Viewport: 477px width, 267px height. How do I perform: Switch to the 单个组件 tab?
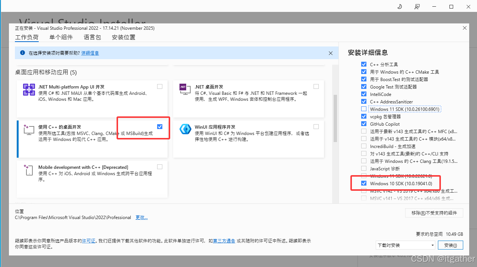[61, 37]
